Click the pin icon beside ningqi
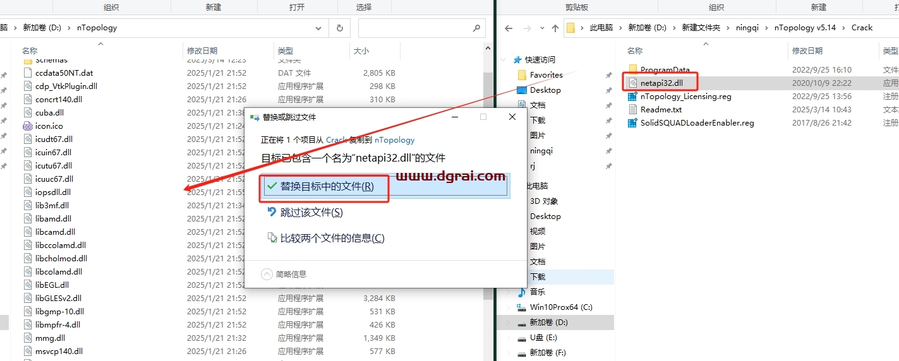This screenshot has width=899, height=361. coord(608,151)
